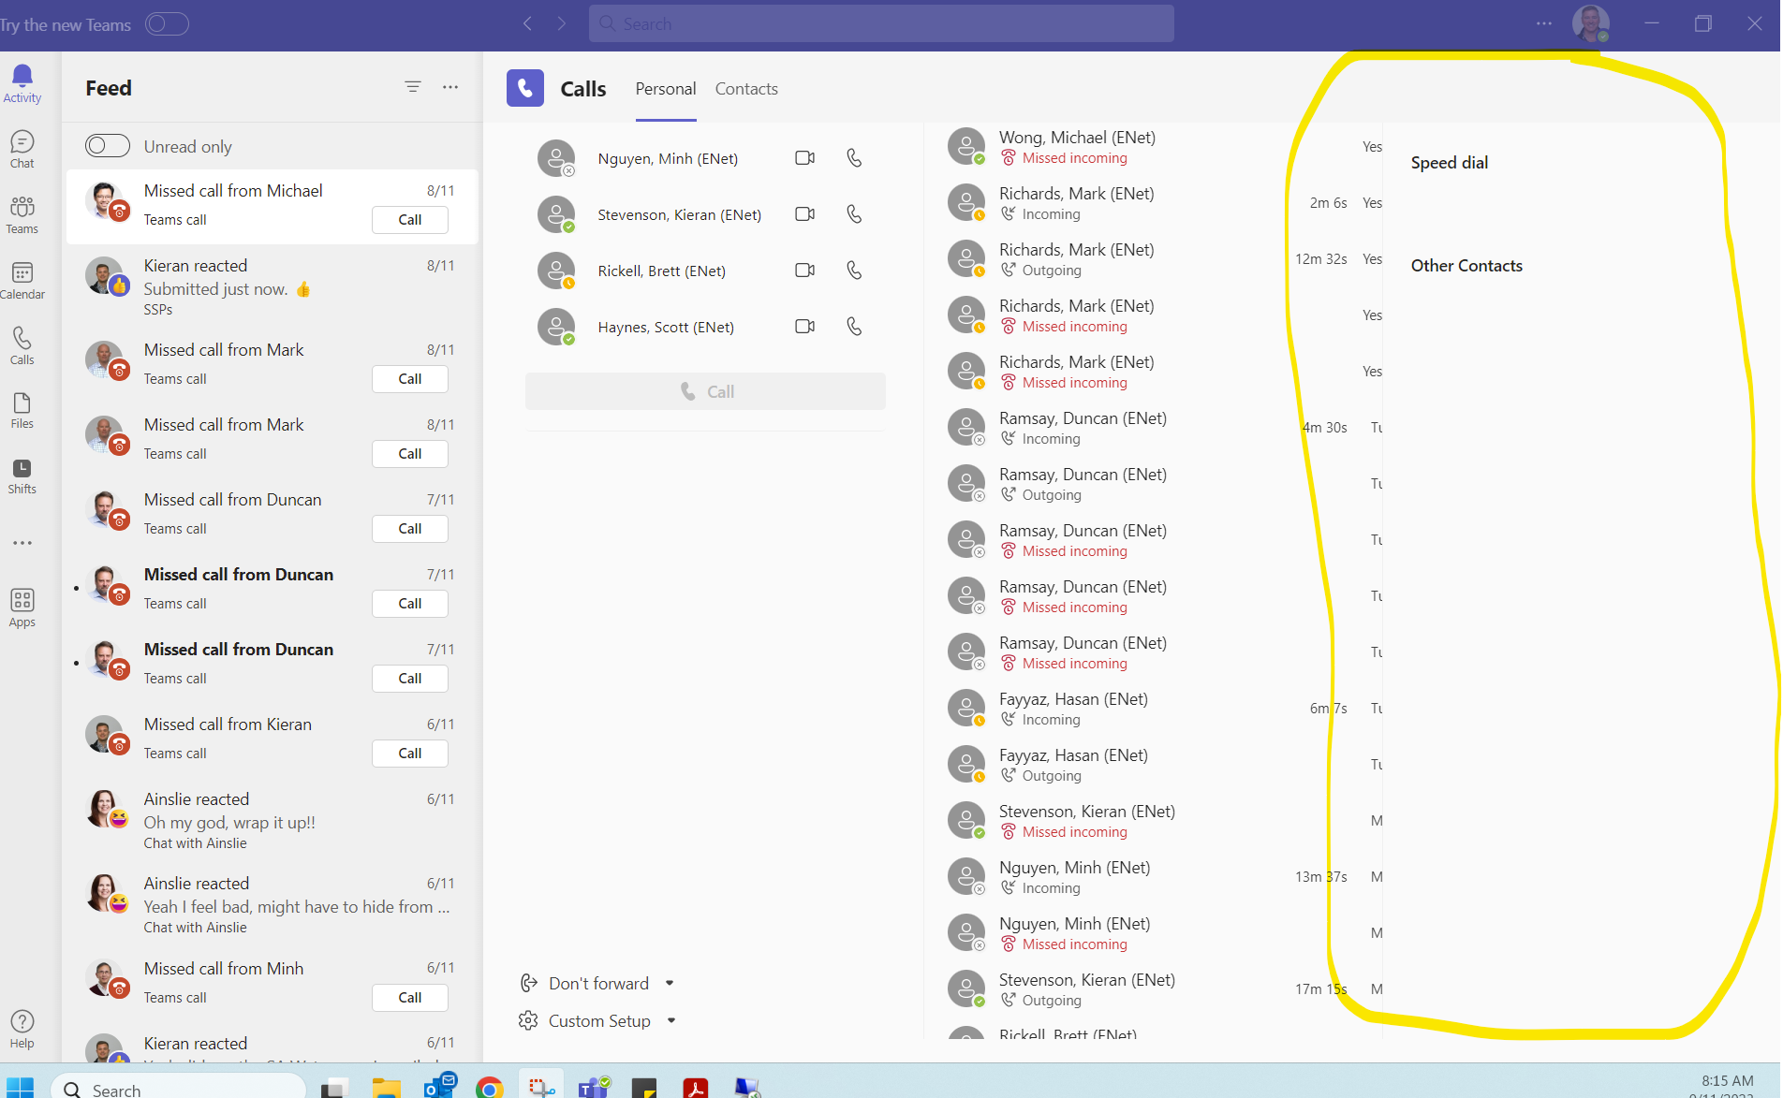
Task: Audio call Rickell, Brett
Action: [854, 271]
